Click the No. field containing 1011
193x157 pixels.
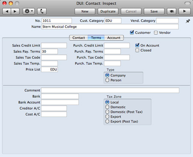point(57,20)
